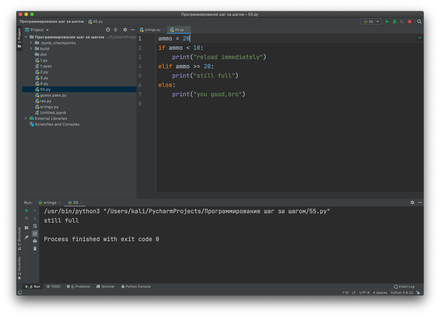Viewport: 440px width, 317px height.
Task: Close the srtings.py editor tab
Action: tap(164, 30)
